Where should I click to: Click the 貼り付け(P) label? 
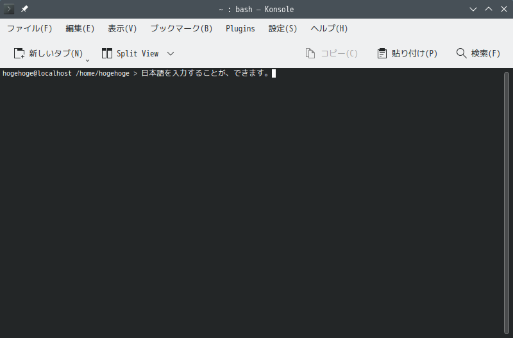[x=414, y=53]
